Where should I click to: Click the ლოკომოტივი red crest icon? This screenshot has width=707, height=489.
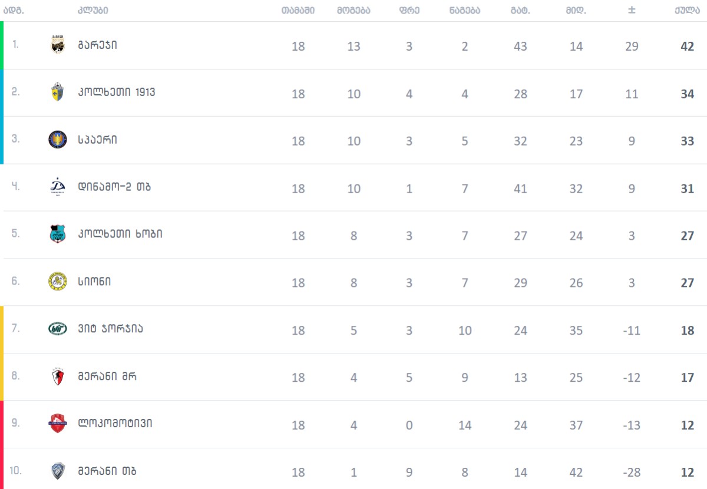[x=57, y=423]
